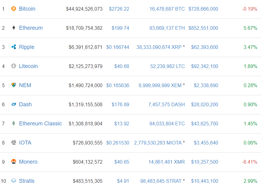Click Stratis price $4.91
This screenshot has height=187, width=266.
(x=123, y=181)
